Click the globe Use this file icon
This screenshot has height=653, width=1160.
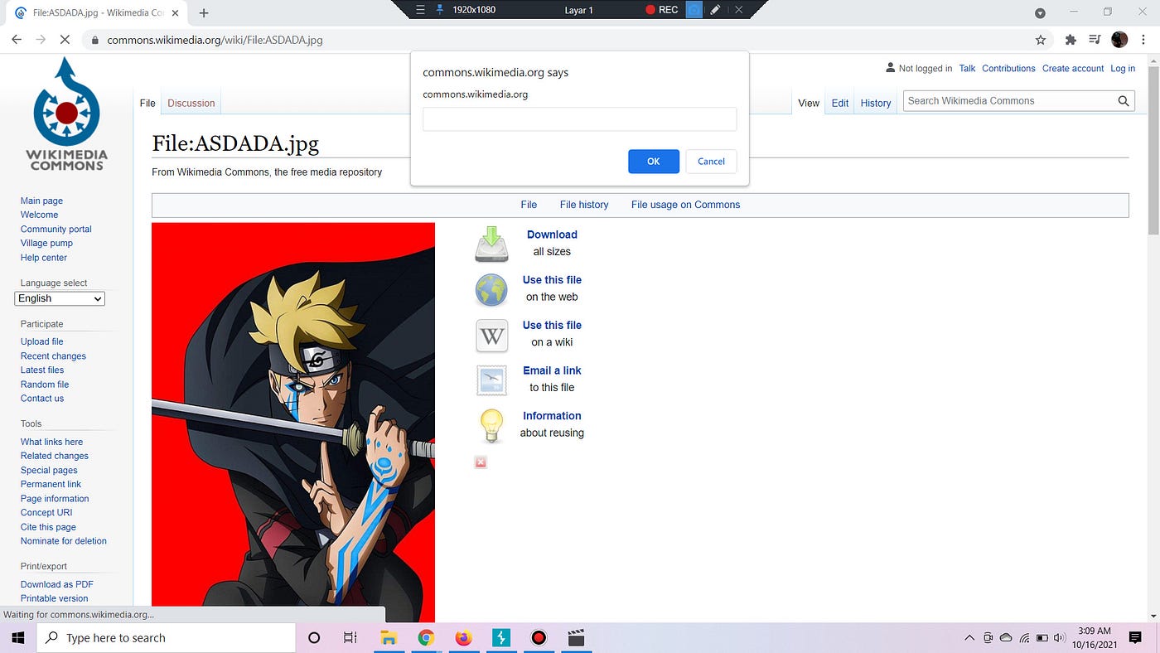pos(491,290)
